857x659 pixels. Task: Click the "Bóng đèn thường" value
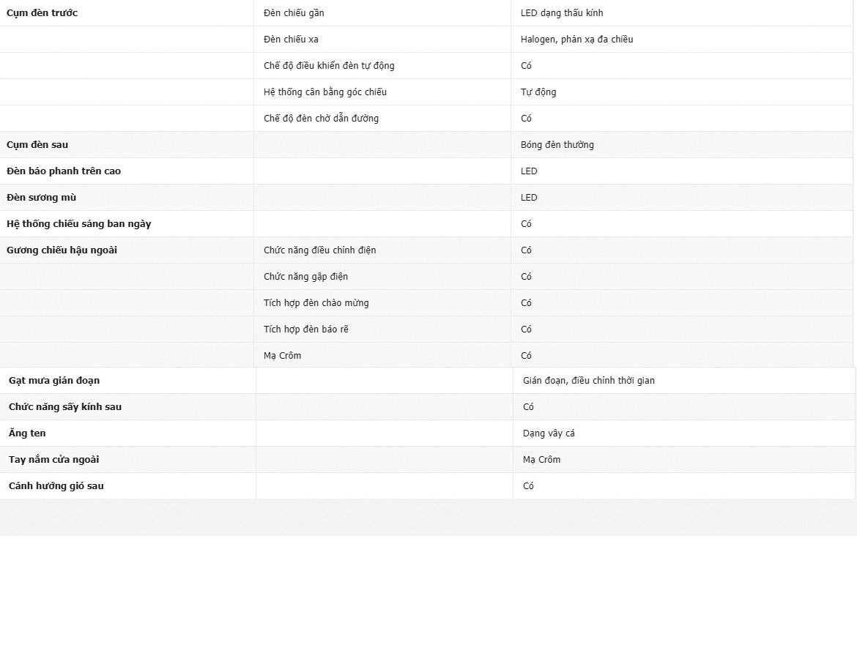[557, 145]
